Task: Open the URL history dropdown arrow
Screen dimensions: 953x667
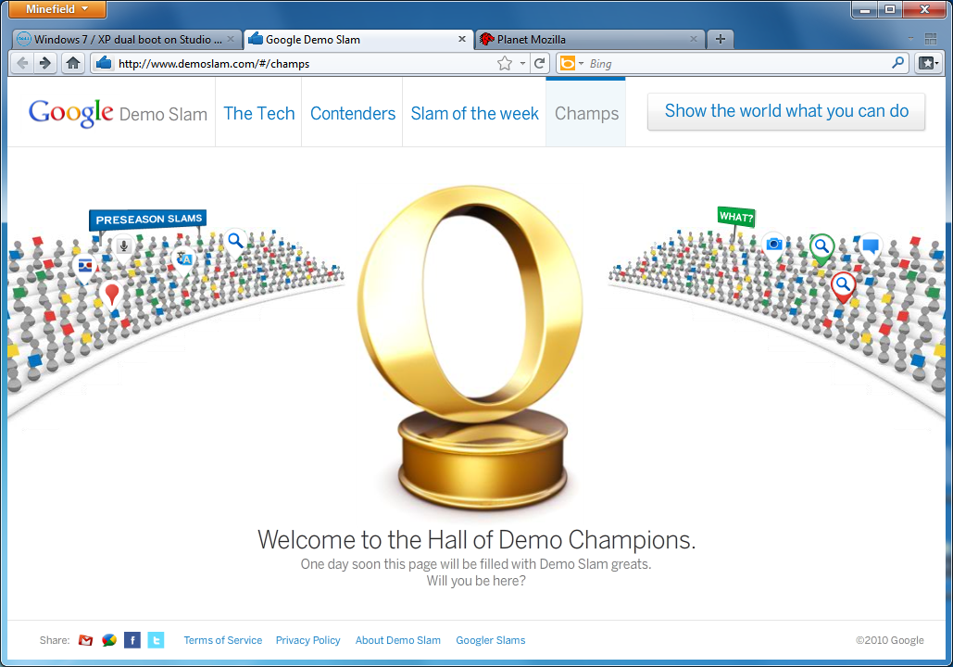Action: click(x=522, y=64)
